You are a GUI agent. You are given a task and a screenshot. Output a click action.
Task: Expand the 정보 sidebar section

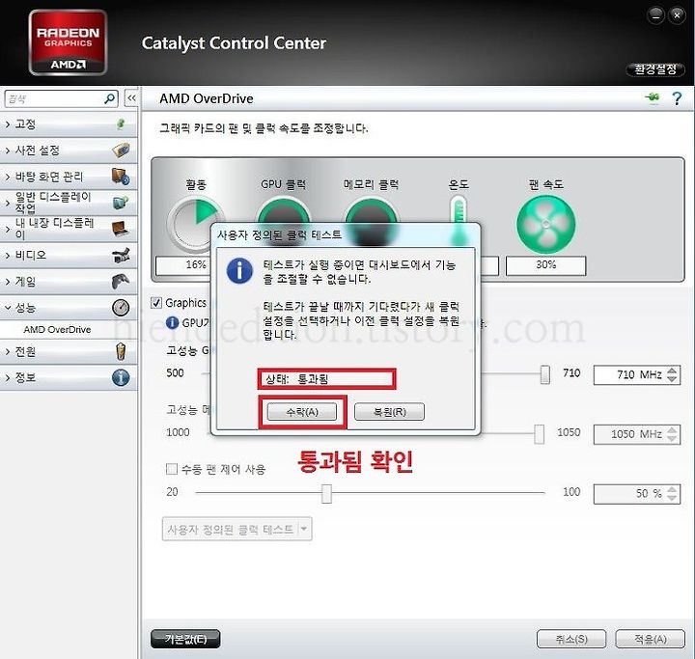8,378
